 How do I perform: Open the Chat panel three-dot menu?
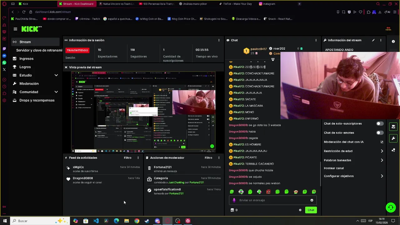[x=316, y=40]
